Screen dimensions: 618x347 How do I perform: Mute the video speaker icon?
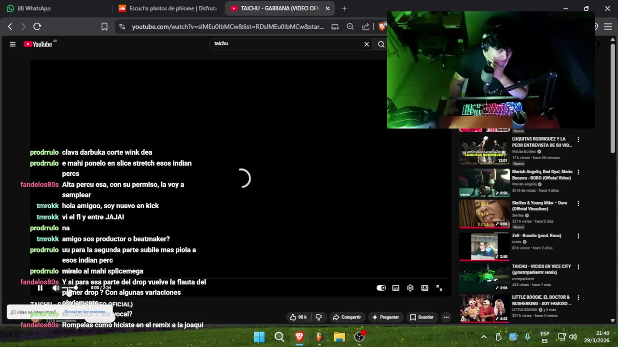point(56,288)
